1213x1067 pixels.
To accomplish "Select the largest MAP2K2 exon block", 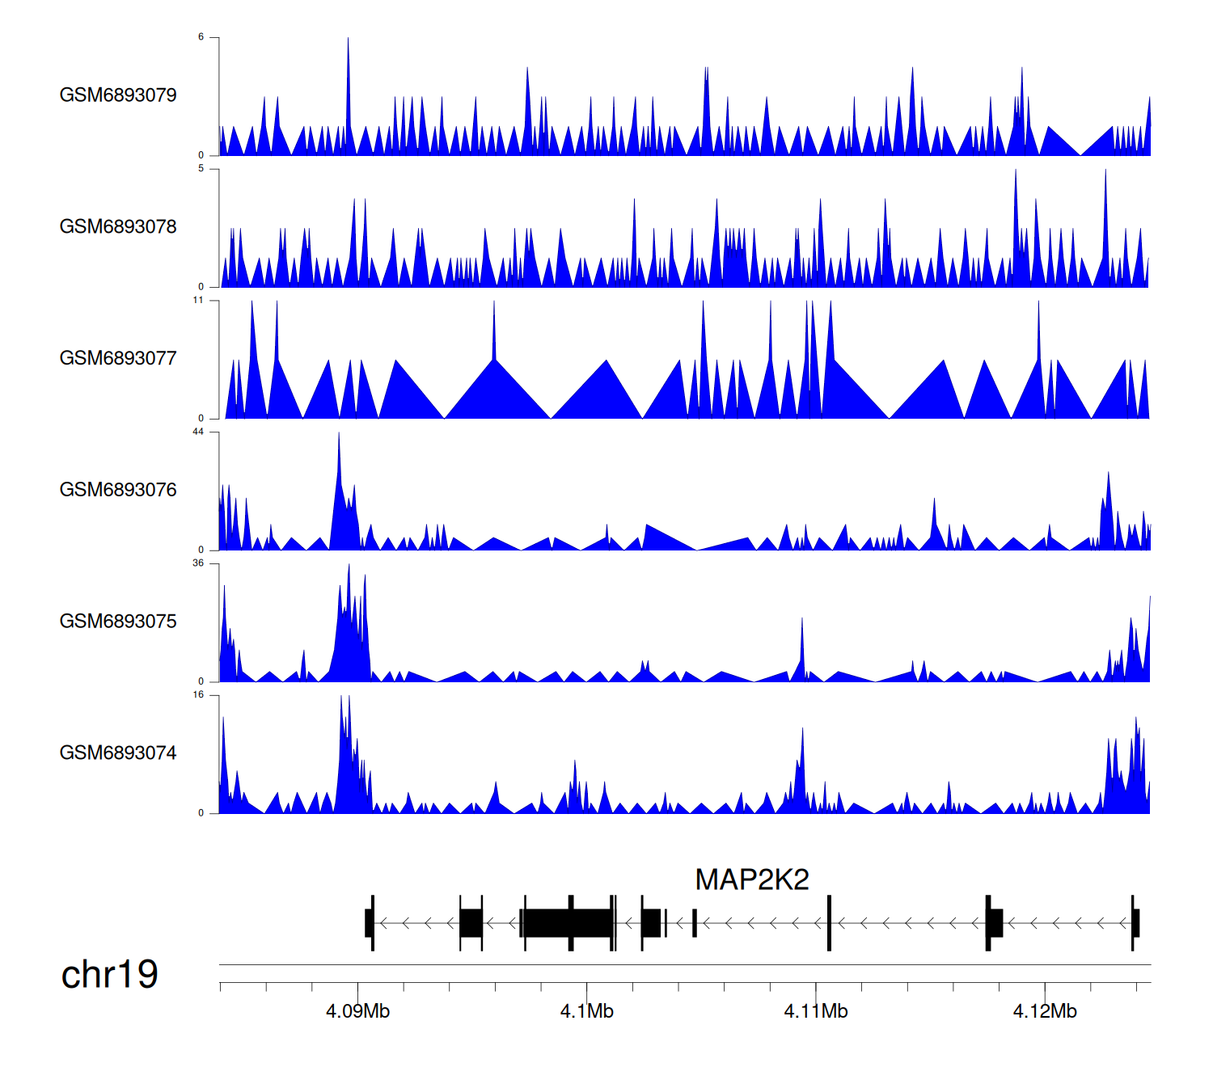I will pyautogui.click(x=567, y=922).
